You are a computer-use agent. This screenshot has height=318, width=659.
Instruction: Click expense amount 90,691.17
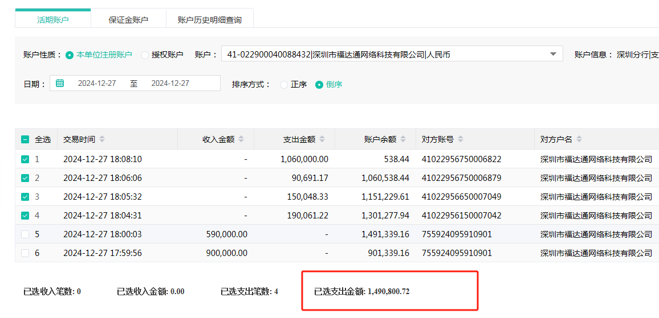pos(310,178)
